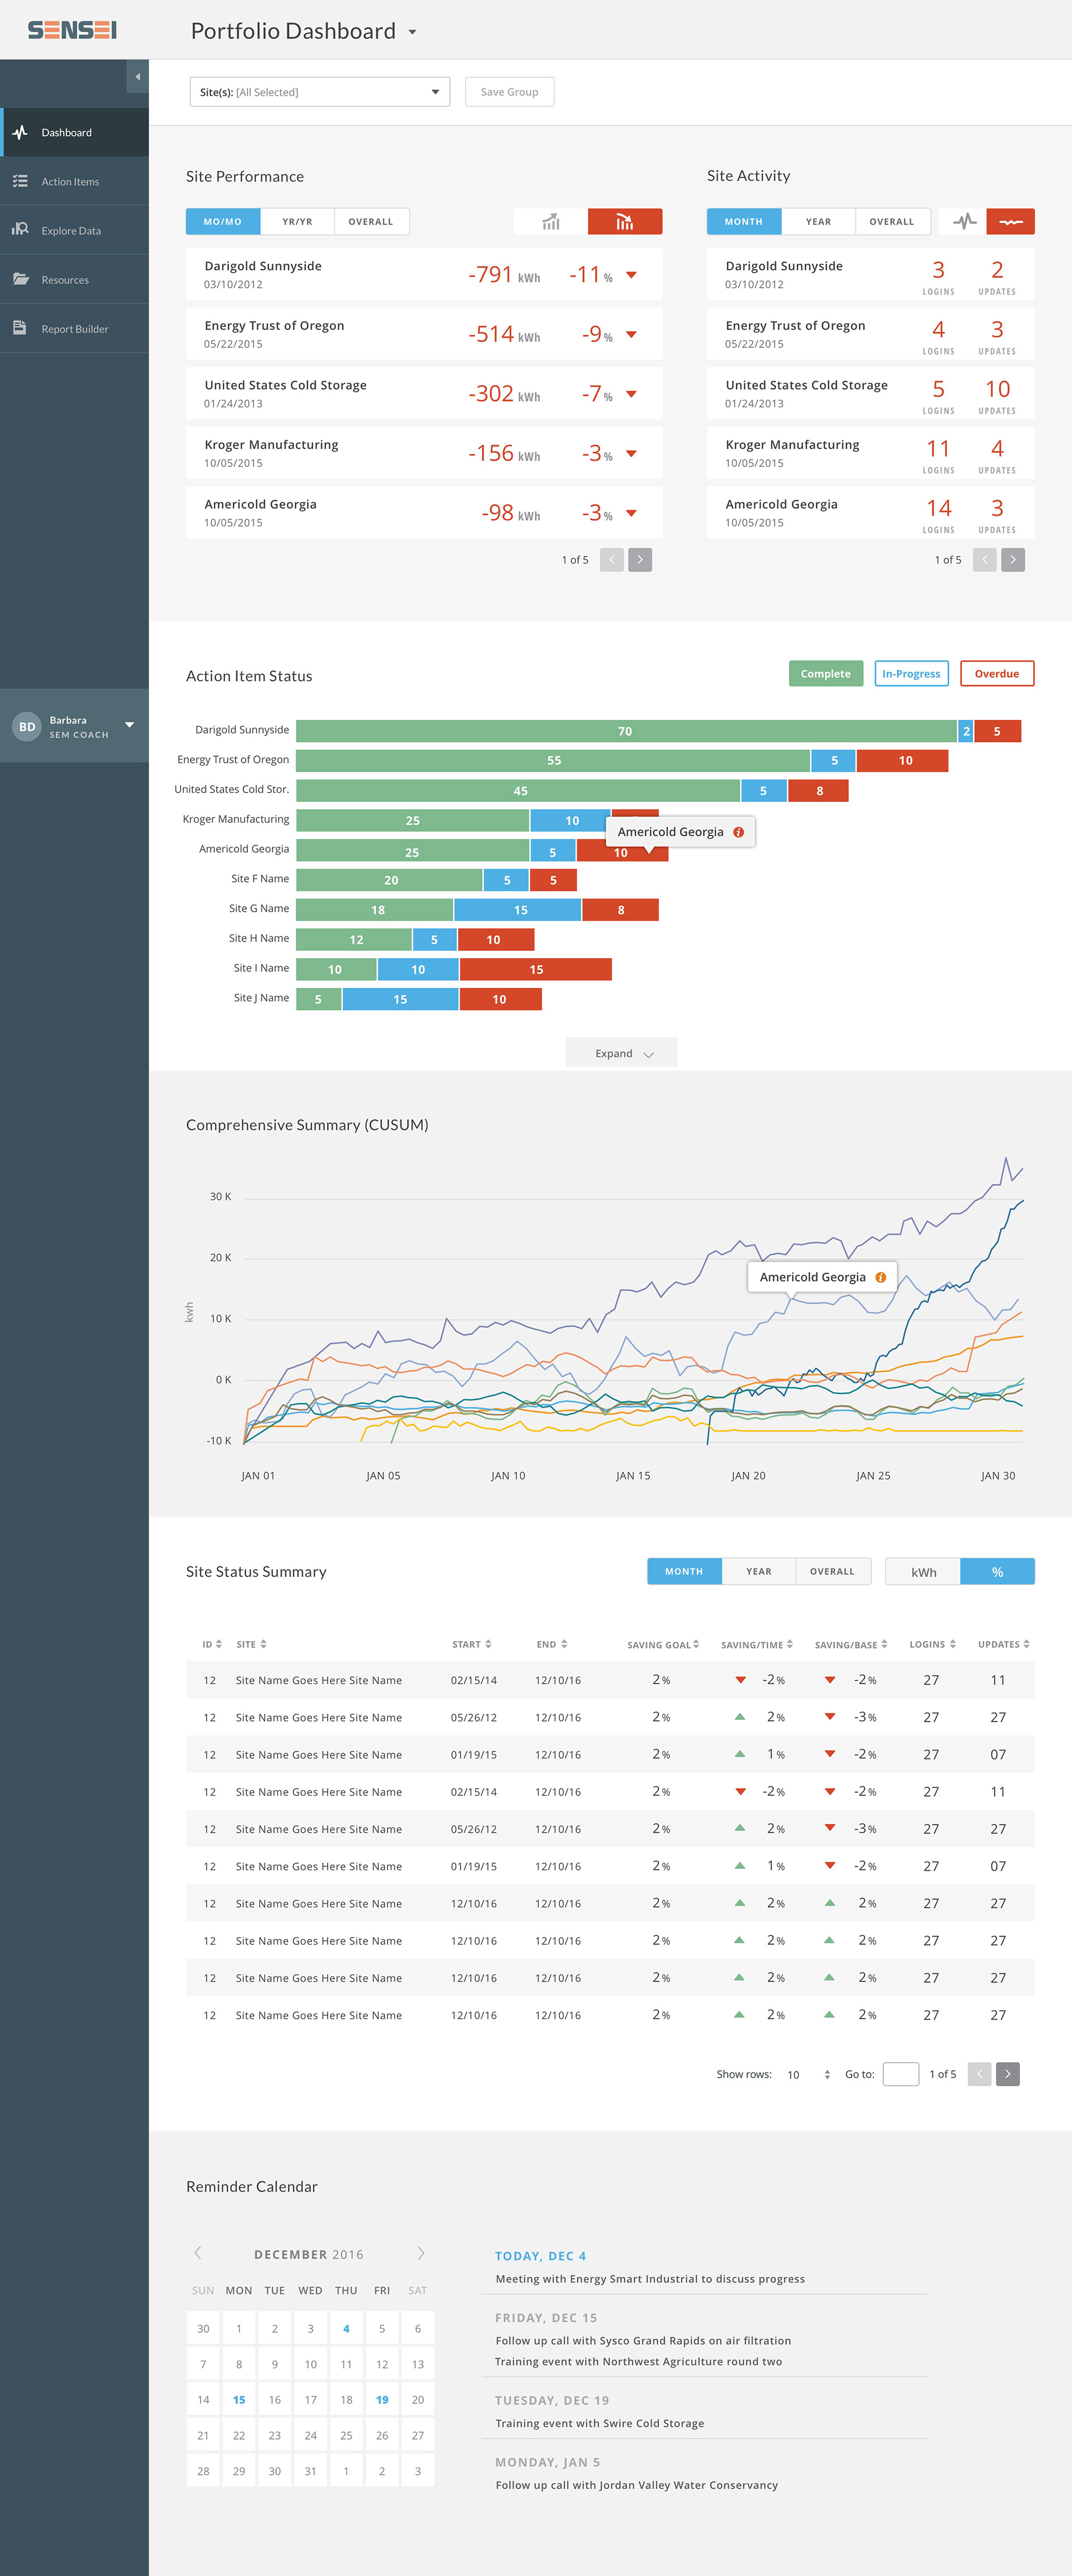This screenshot has height=2576, width=1072.
Task: Expand Kroger Manufacturing performance row arrow
Action: [631, 454]
